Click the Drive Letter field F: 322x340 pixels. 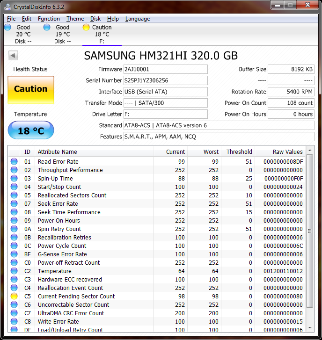[x=166, y=114]
